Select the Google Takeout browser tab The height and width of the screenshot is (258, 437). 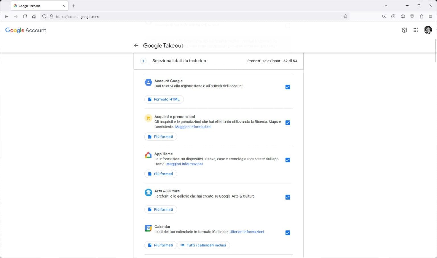(39, 6)
